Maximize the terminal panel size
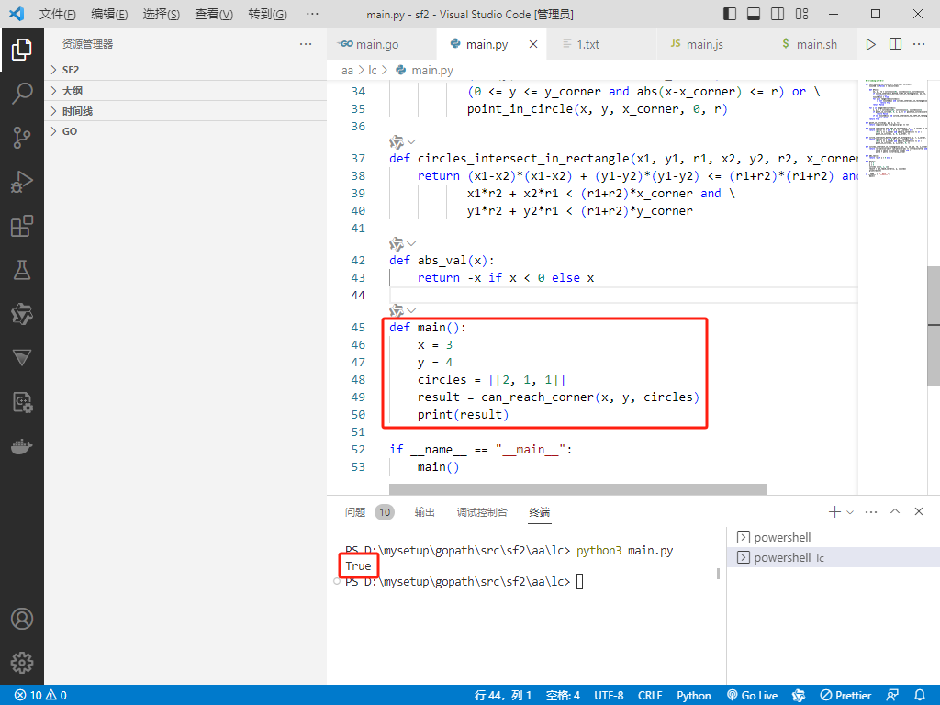 (x=895, y=511)
